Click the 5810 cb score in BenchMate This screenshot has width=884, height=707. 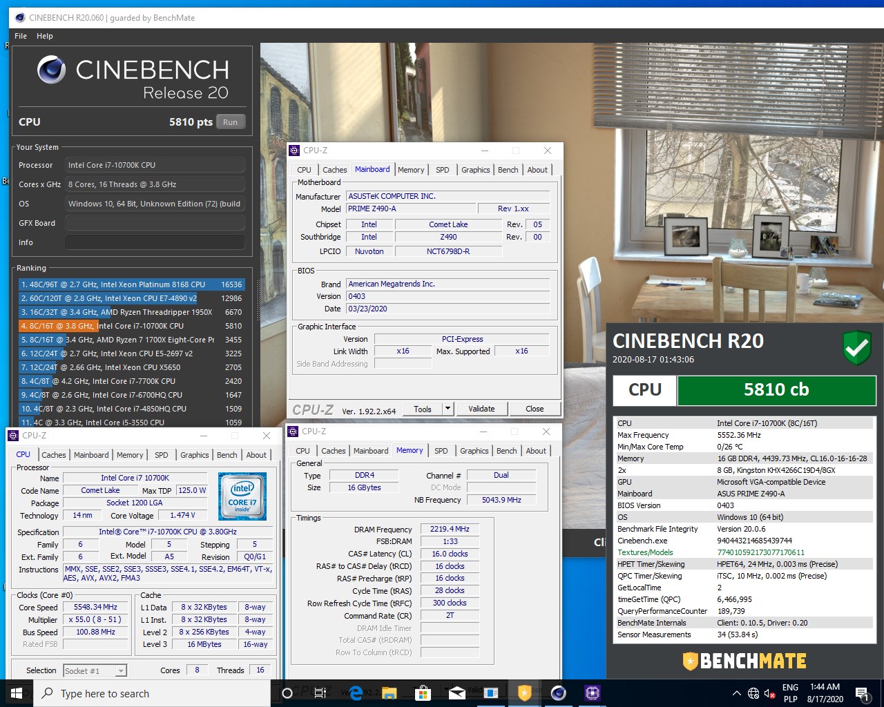776,390
